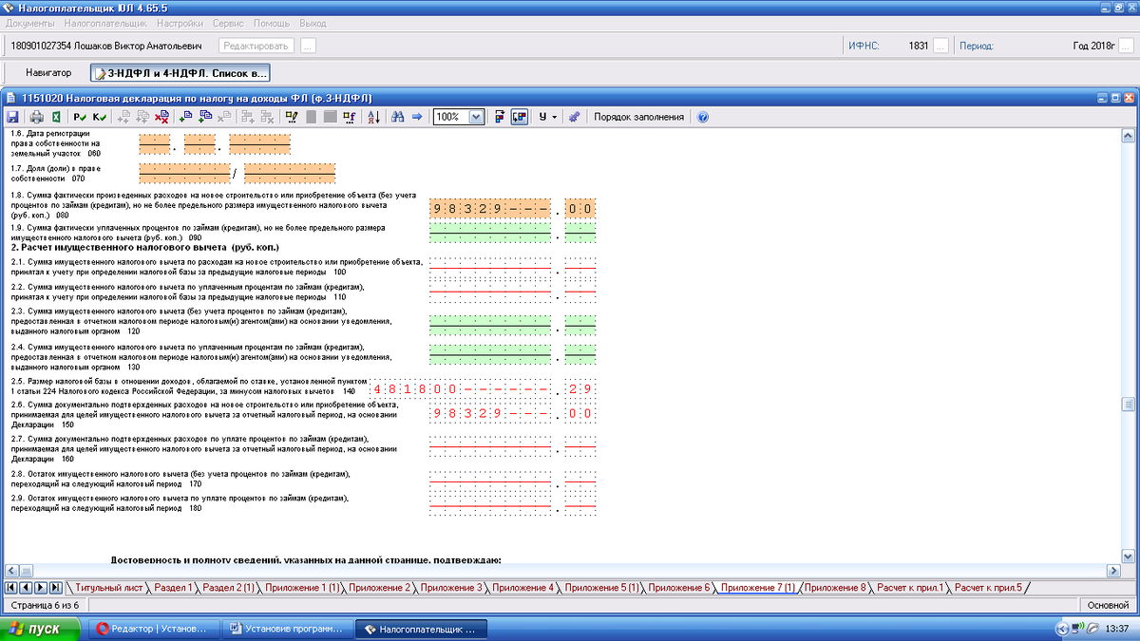The width and height of the screenshot is (1140, 641).
Task: Open the 'Расчет к прил.5' page tab
Action: tap(988, 588)
